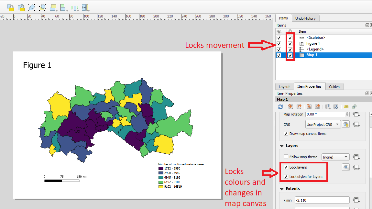The height and width of the screenshot is (209, 372).
Task: Select Figure 1 in the Items list
Action: pos(313,43)
